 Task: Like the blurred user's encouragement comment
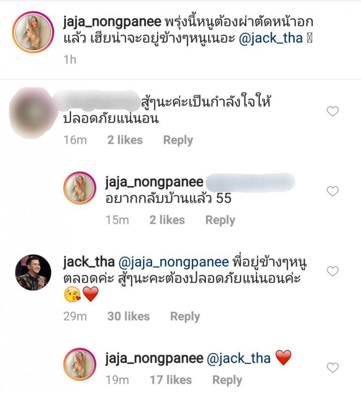(x=333, y=111)
